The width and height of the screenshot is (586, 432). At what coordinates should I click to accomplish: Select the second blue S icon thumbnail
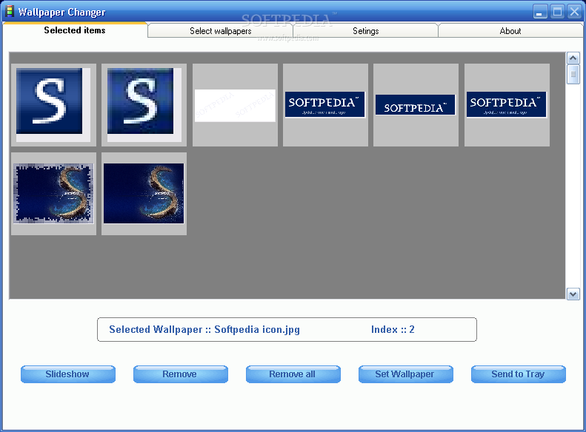144,105
